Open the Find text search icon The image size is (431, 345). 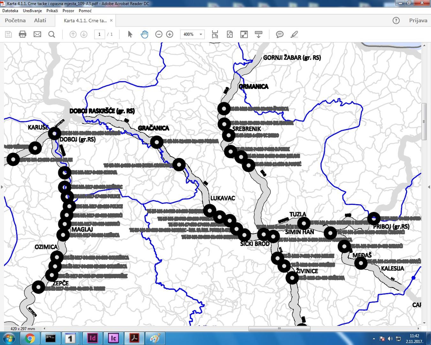tap(51, 34)
